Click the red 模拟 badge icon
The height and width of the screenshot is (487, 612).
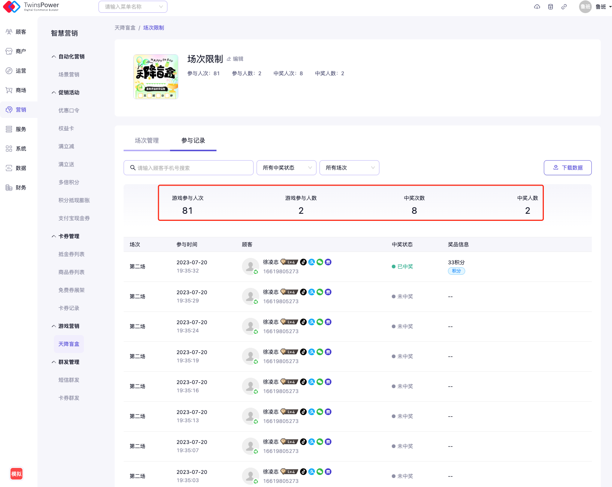point(16,474)
